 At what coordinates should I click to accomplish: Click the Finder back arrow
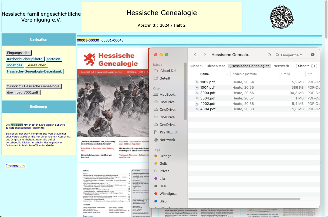(x=195, y=55)
